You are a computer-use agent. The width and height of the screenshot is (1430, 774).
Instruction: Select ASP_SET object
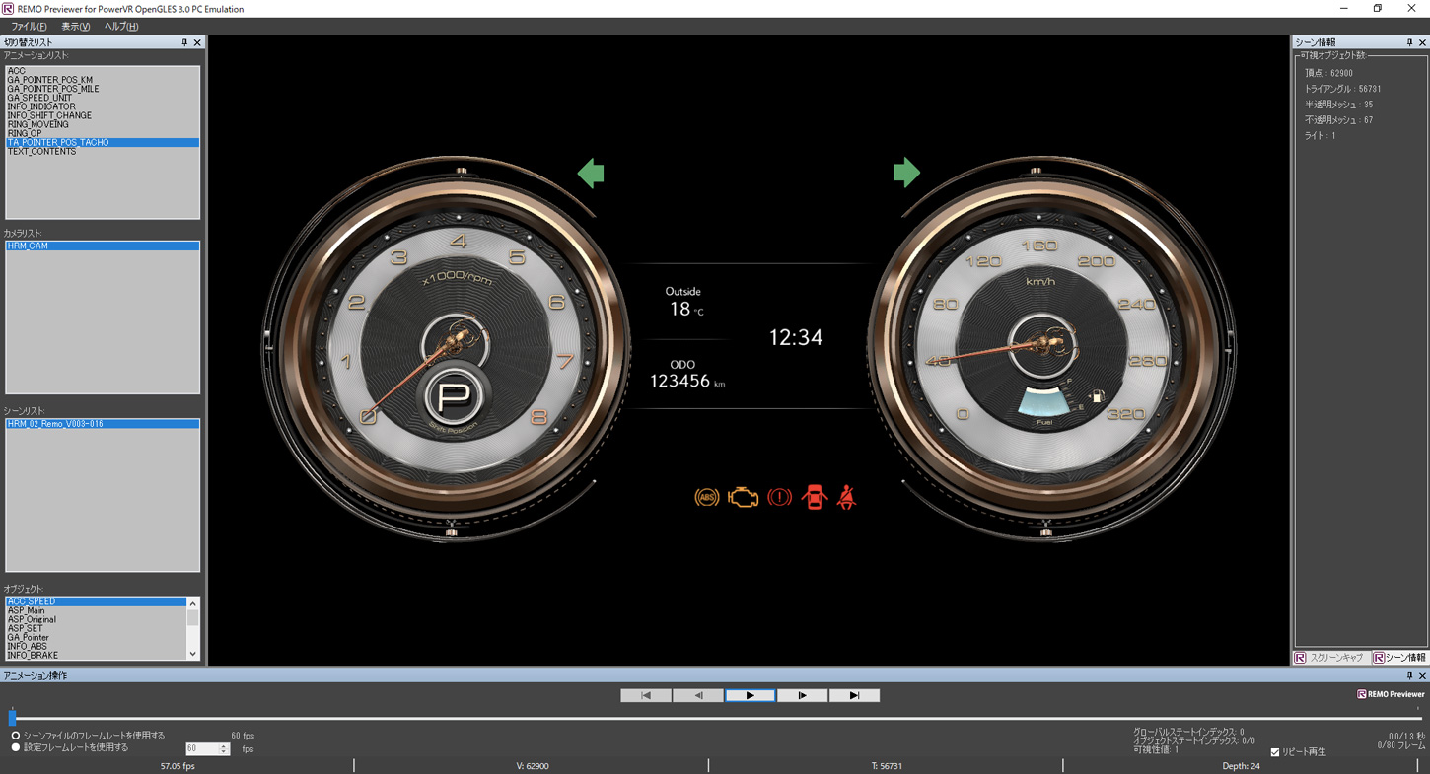pyautogui.click(x=96, y=628)
